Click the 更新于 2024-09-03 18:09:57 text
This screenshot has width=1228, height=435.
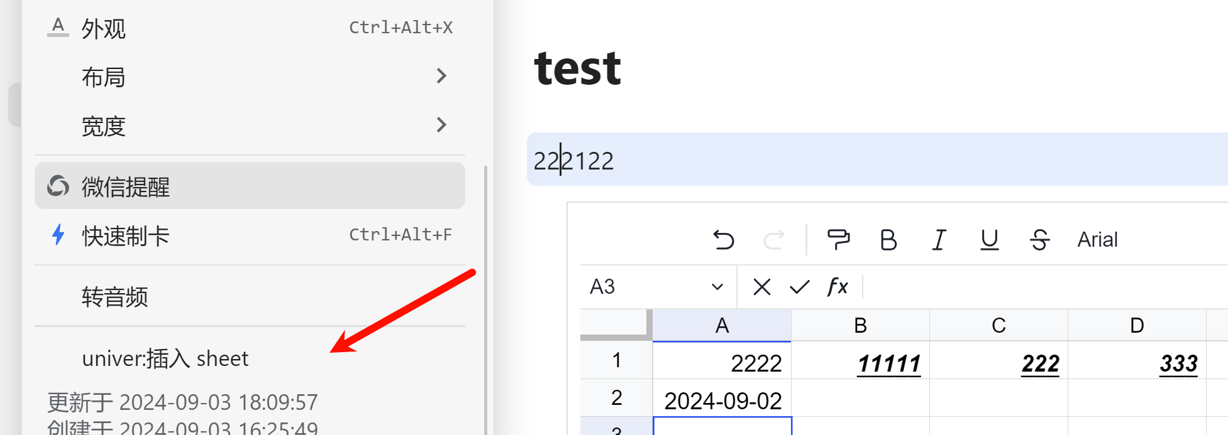point(182,402)
